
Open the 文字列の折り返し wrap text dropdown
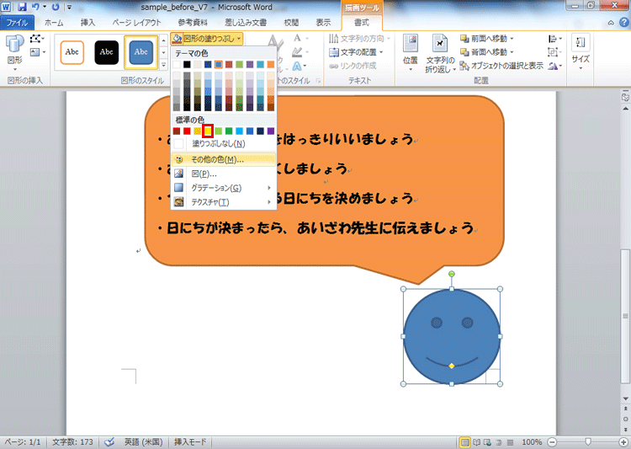tap(441, 53)
